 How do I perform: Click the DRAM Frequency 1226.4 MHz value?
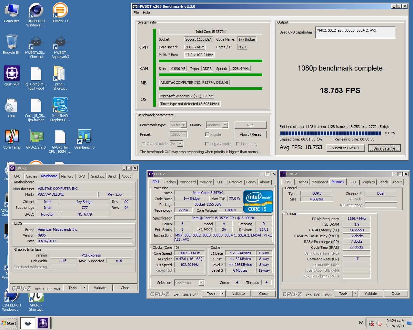pos(357,218)
